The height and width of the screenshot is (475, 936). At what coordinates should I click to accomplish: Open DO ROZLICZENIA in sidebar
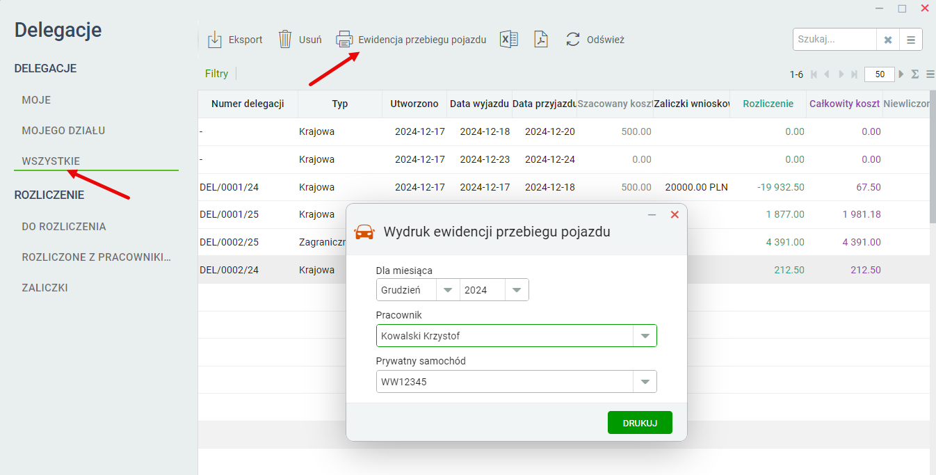(64, 227)
